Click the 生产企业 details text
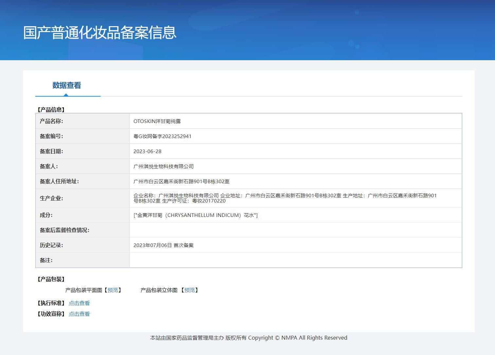495x355 pixels. click(285, 198)
